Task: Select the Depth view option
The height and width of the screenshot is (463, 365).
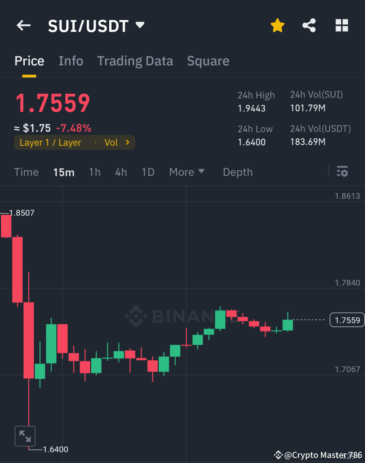Action: [x=237, y=172]
